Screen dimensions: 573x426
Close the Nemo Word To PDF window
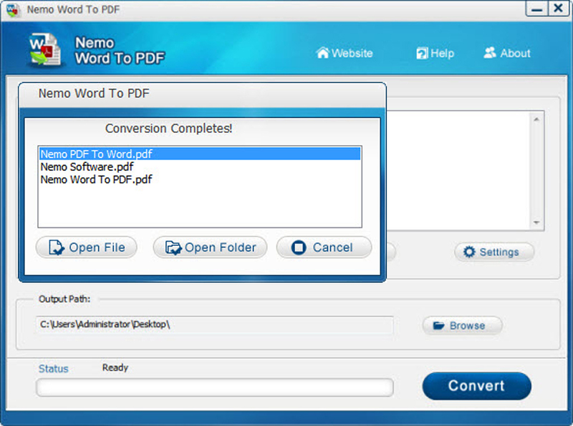(559, 9)
